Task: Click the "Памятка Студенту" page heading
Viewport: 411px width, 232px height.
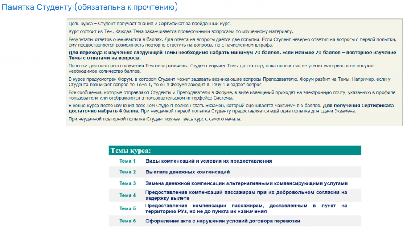Action: click(x=90, y=7)
